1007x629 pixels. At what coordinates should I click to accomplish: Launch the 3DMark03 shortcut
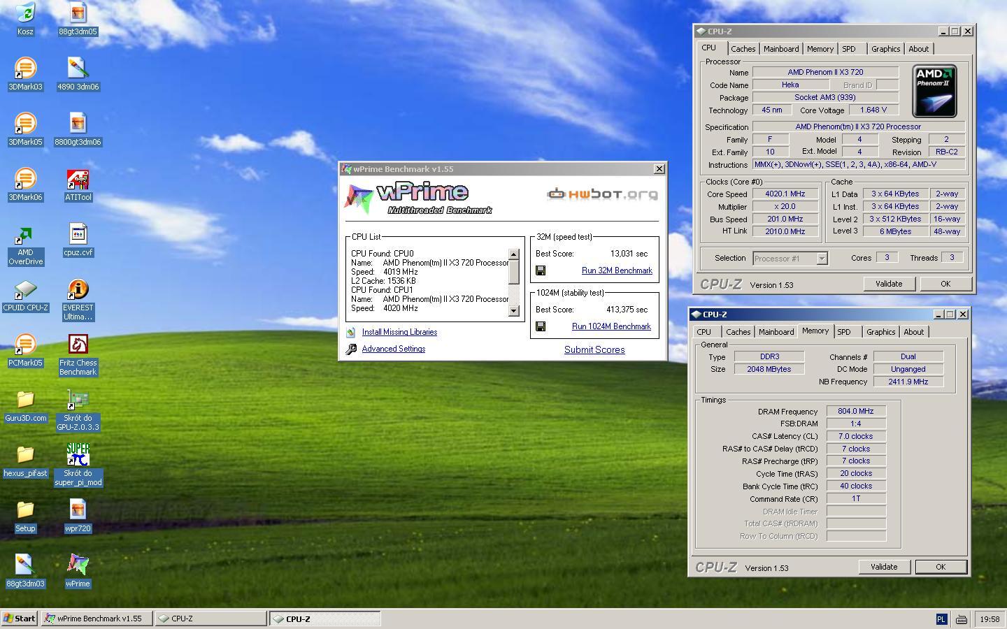click(x=25, y=73)
